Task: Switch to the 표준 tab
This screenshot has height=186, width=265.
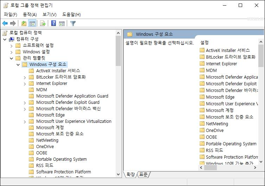Action: [x=143, y=174]
